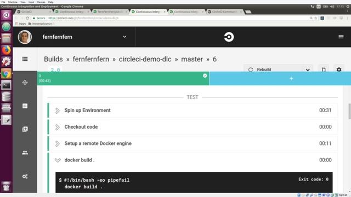Select the green container 0 tab

pyautogui.click(x=123, y=78)
